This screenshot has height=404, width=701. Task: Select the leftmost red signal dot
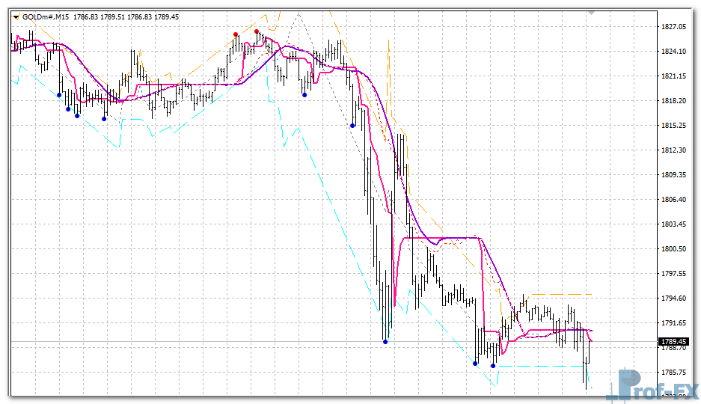[236, 34]
